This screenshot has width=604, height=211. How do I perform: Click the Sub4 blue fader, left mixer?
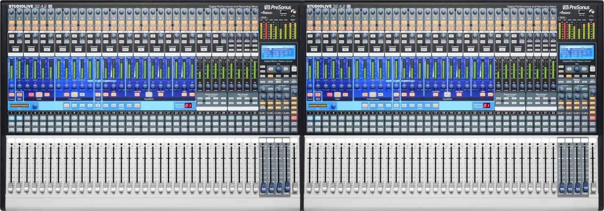[287, 186]
